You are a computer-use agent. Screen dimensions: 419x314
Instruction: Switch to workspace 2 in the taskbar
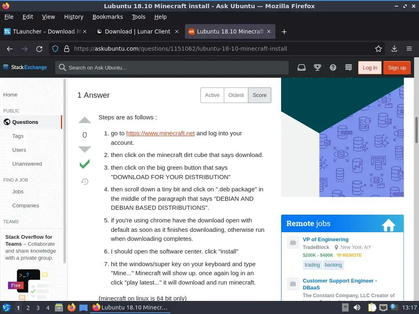click(x=28, y=308)
